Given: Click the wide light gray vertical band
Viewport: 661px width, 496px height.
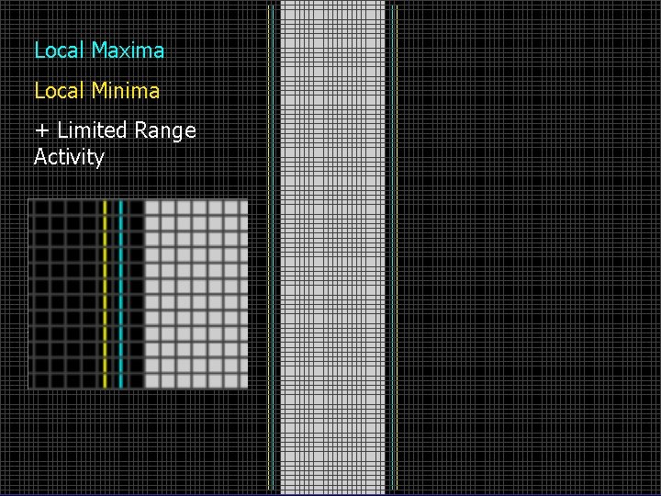Looking at the screenshot, I should pyautogui.click(x=332, y=248).
